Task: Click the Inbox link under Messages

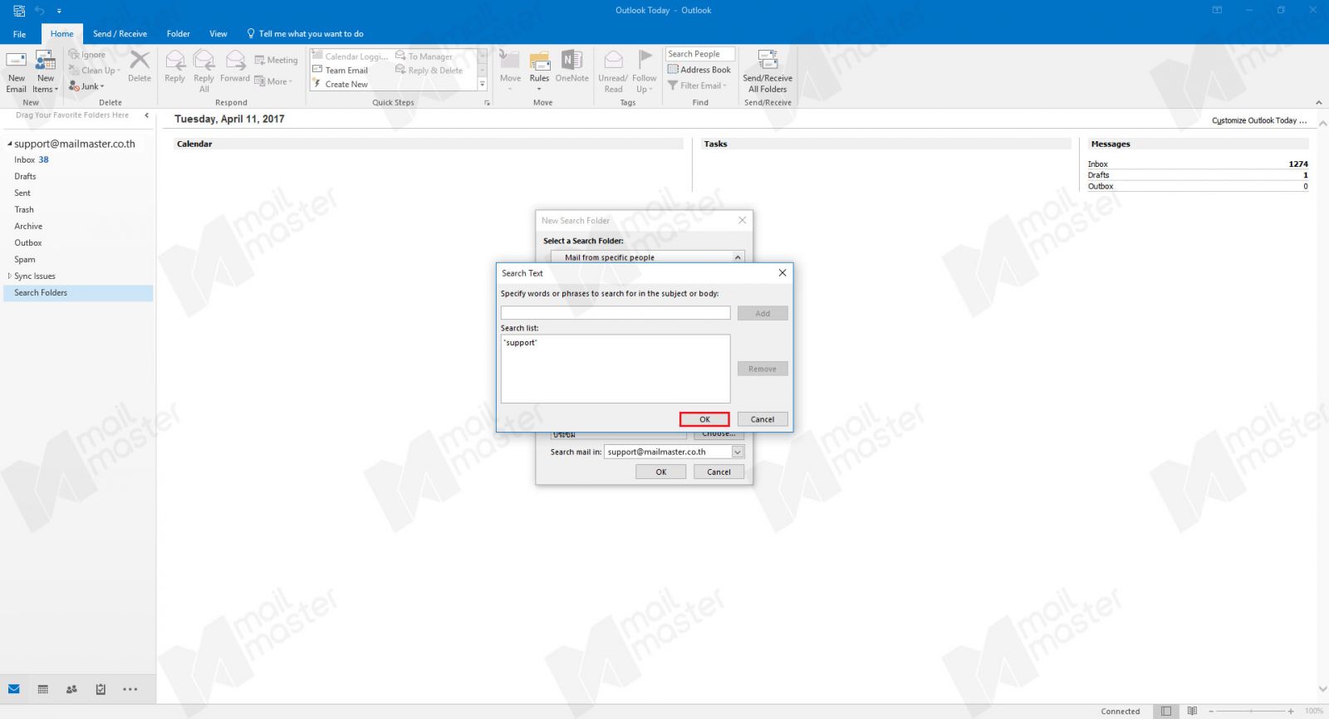Action: [x=1098, y=164]
